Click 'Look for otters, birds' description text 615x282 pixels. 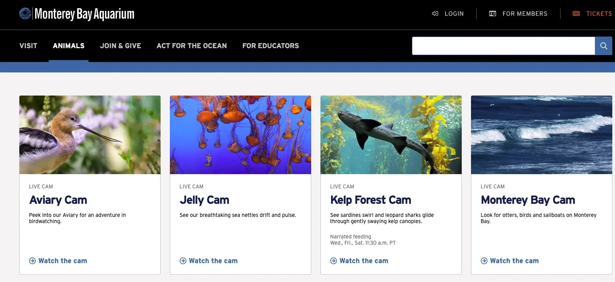539,218
